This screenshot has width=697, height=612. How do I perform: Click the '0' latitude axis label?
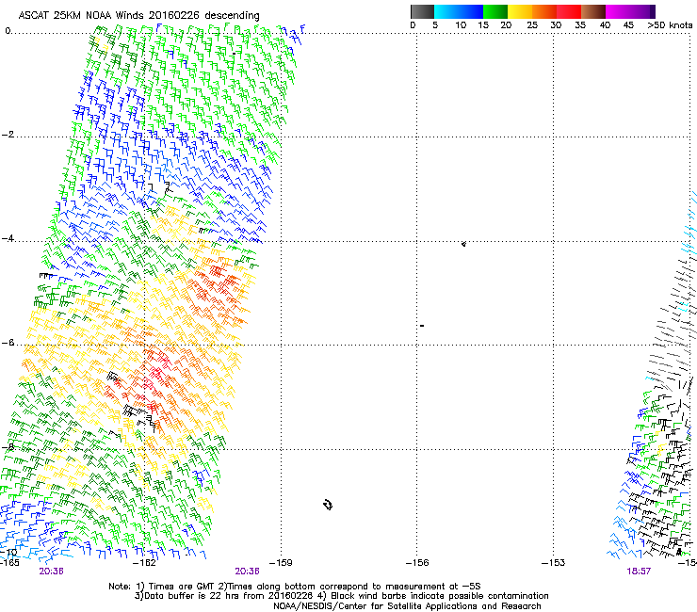pos(8,31)
